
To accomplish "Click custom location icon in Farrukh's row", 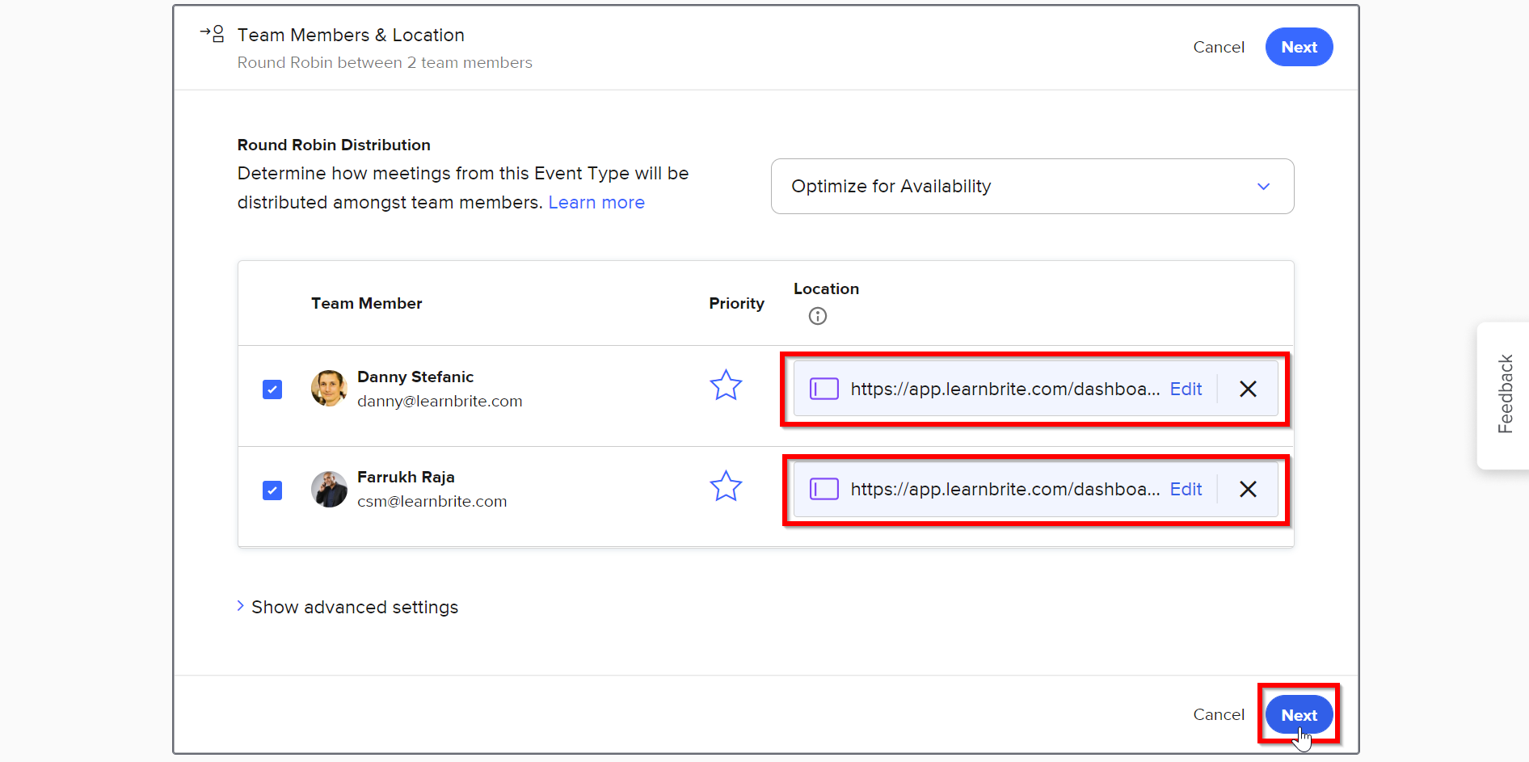I will point(824,490).
